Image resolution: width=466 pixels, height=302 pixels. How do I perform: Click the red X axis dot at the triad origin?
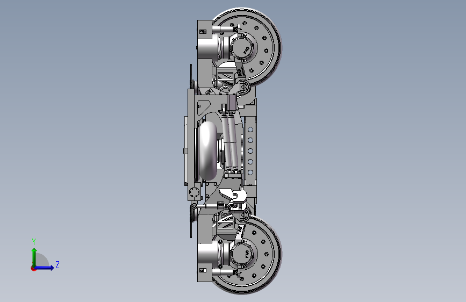coord(33,268)
